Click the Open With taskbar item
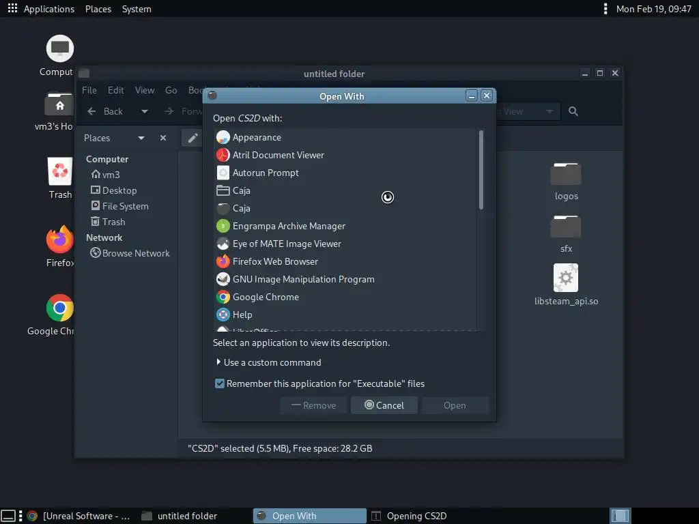 [x=309, y=516]
